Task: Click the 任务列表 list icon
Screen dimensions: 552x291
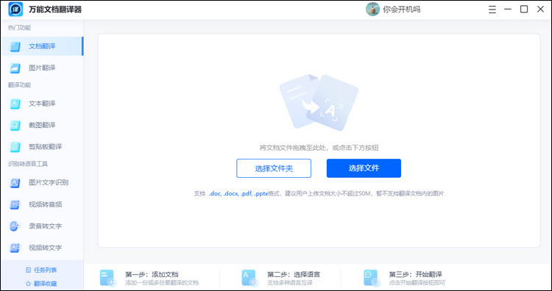Action: tap(29, 270)
